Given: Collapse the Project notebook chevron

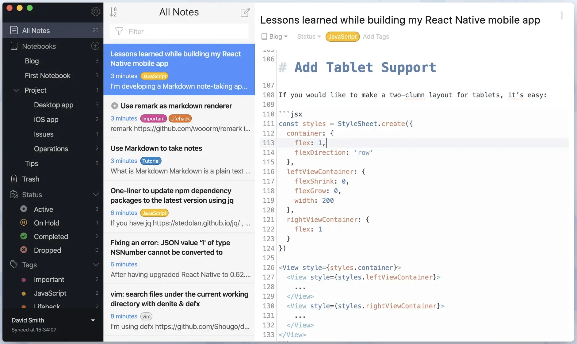Looking at the screenshot, I should click(x=16, y=90).
